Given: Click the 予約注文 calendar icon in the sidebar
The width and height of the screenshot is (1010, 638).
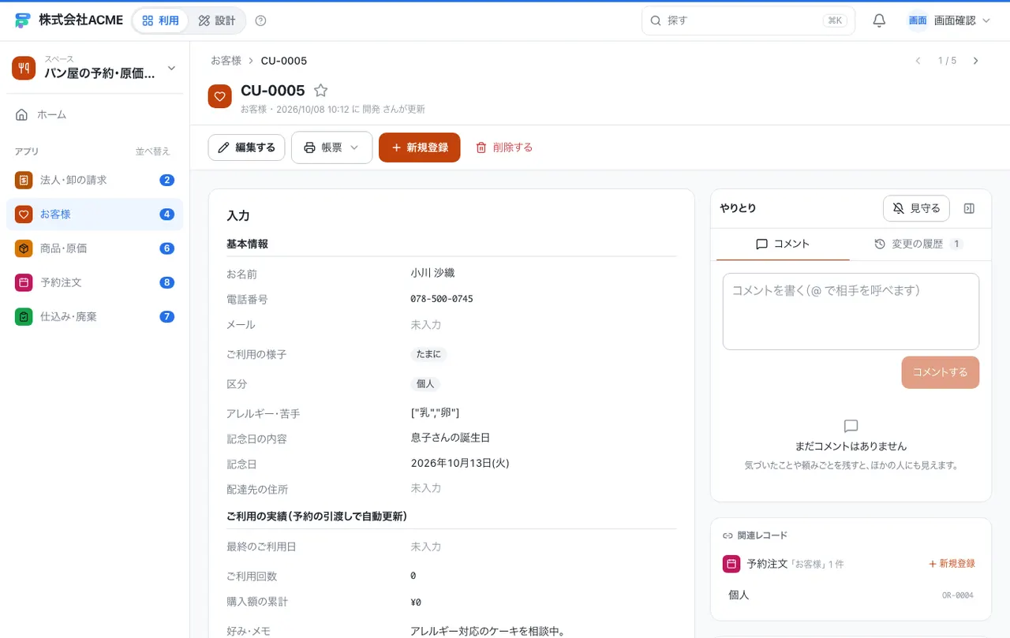Looking at the screenshot, I should tap(24, 282).
